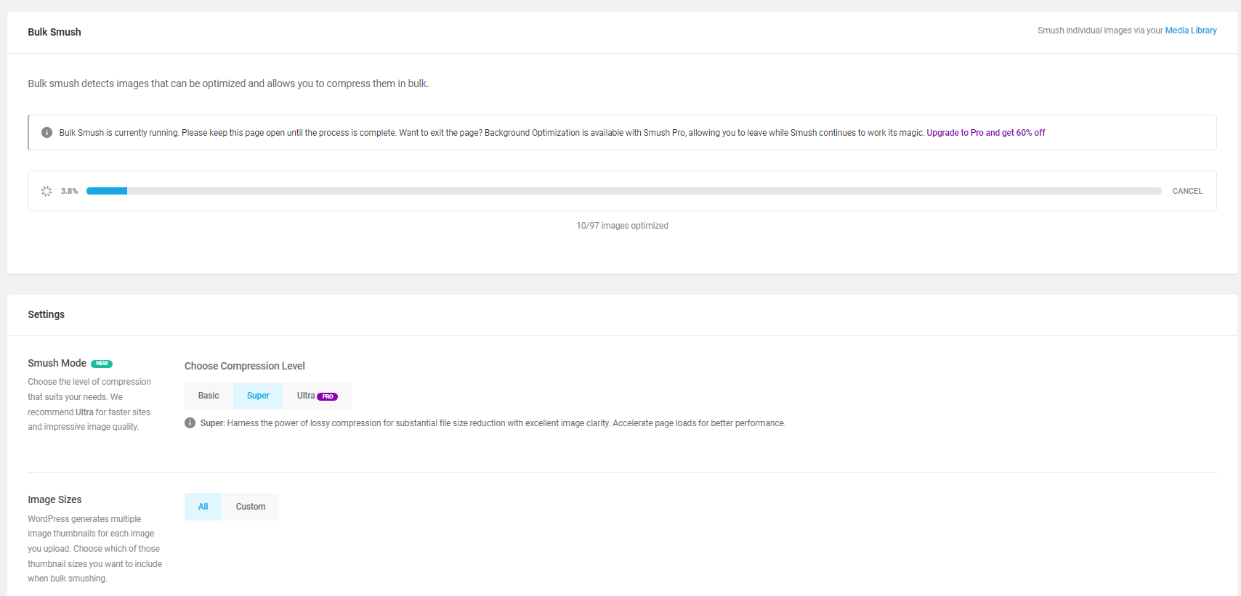Click the info icon next to Super description
Image resolution: width=1241 pixels, height=596 pixels.
190,423
